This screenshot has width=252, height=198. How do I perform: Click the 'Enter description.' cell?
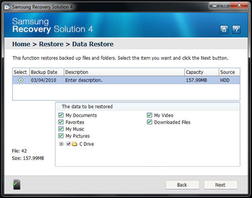coord(124,80)
